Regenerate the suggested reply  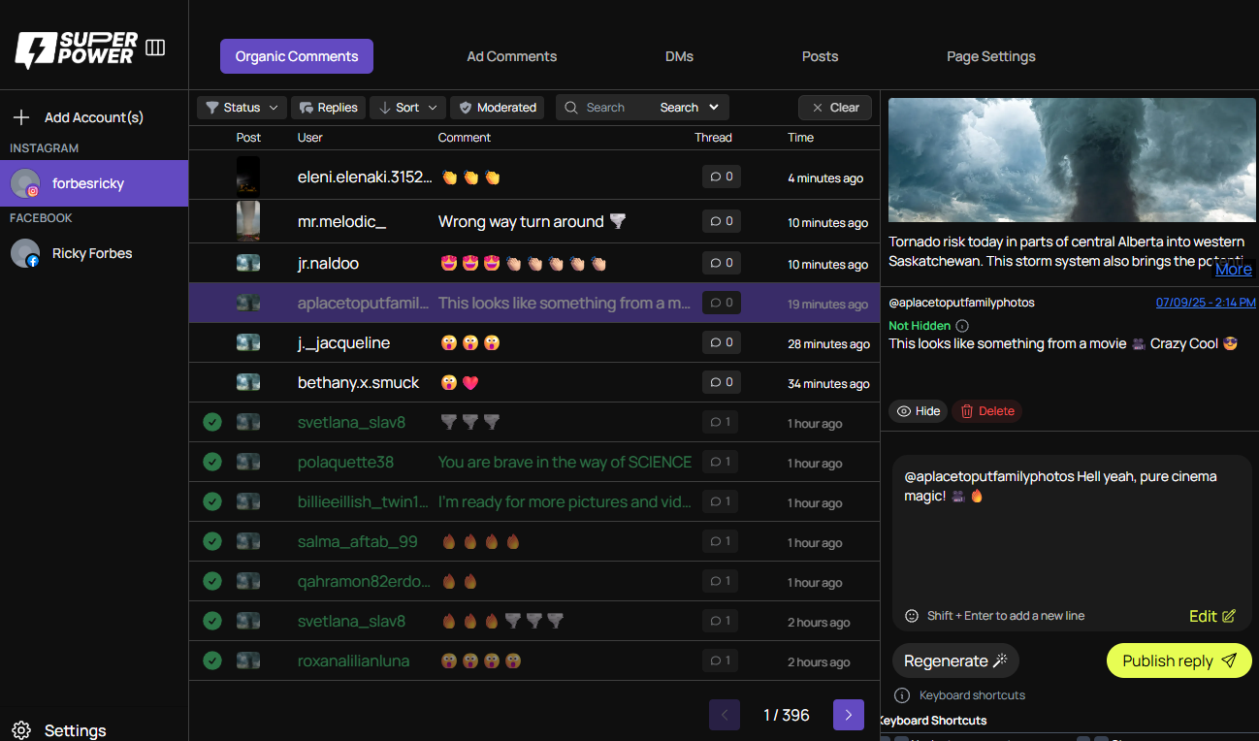pos(955,660)
